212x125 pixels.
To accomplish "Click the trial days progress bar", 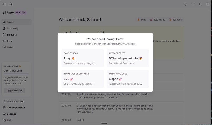I will 16,74.
